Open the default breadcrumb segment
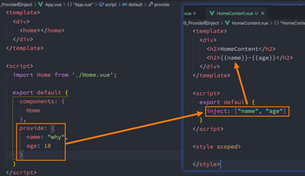The image size is (305, 176). tap(135, 4)
